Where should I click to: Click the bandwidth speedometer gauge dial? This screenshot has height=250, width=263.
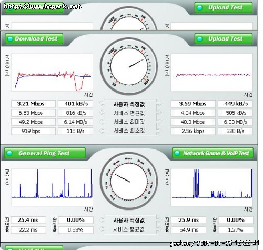[x=129, y=67]
